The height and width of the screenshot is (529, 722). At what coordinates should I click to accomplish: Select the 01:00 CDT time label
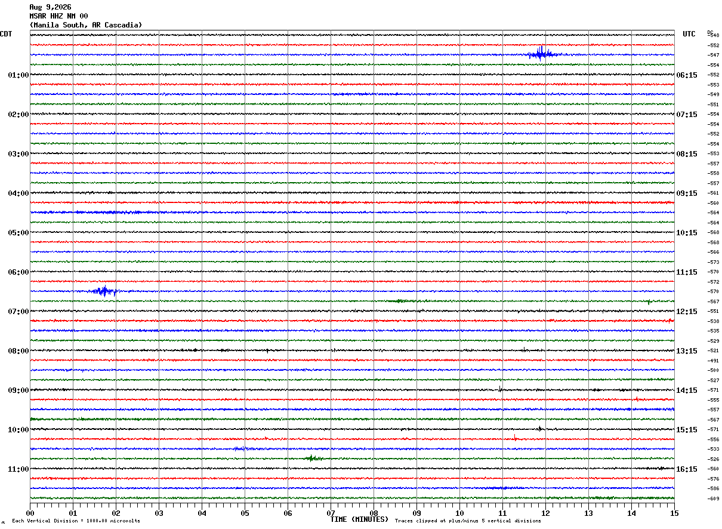18,75
